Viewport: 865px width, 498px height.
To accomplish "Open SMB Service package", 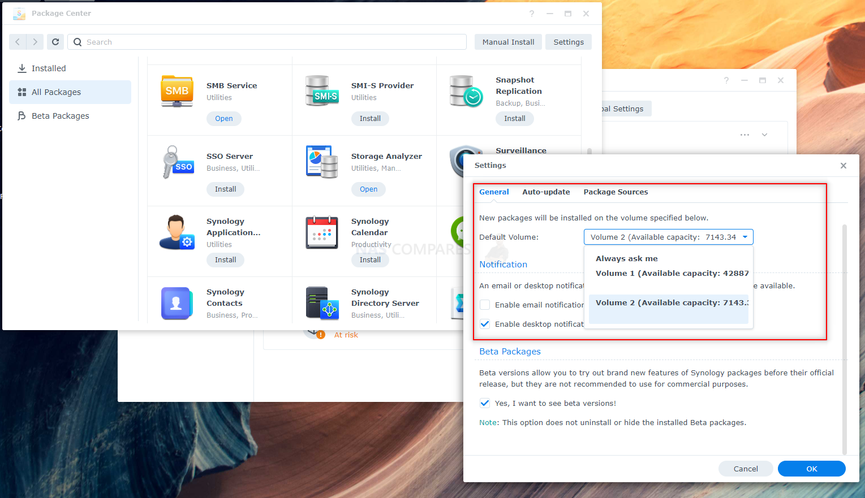I will coord(224,119).
